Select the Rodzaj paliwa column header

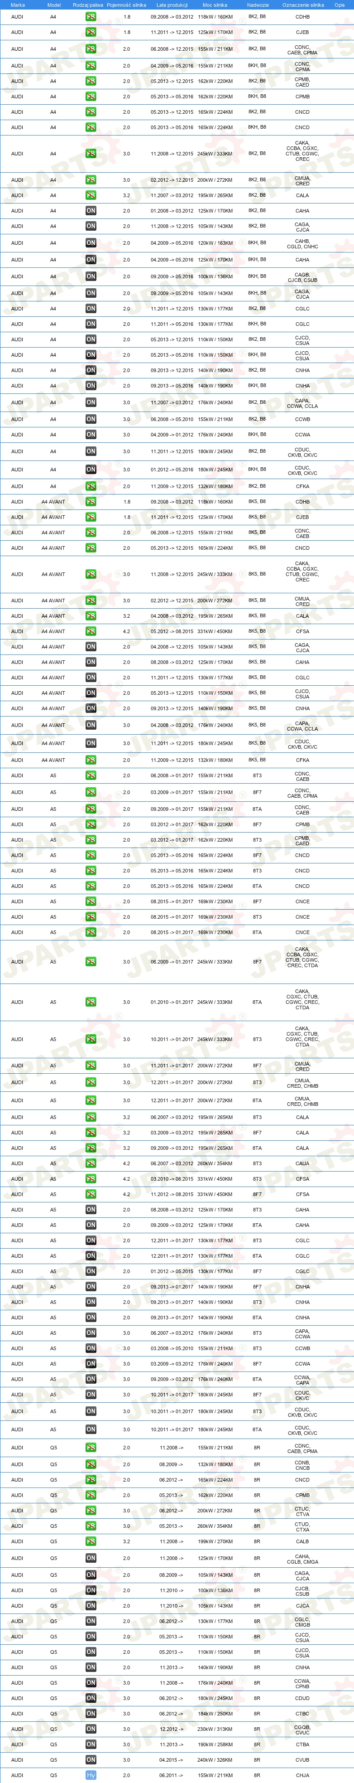[88, 5]
